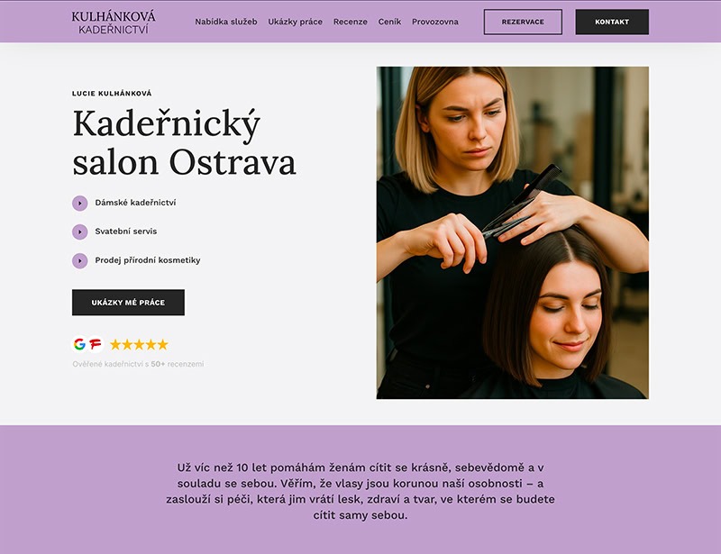The width and height of the screenshot is (721, 554).
Task: Click the Firmy.cz red F icon
Action: click(x=96, y=344)
